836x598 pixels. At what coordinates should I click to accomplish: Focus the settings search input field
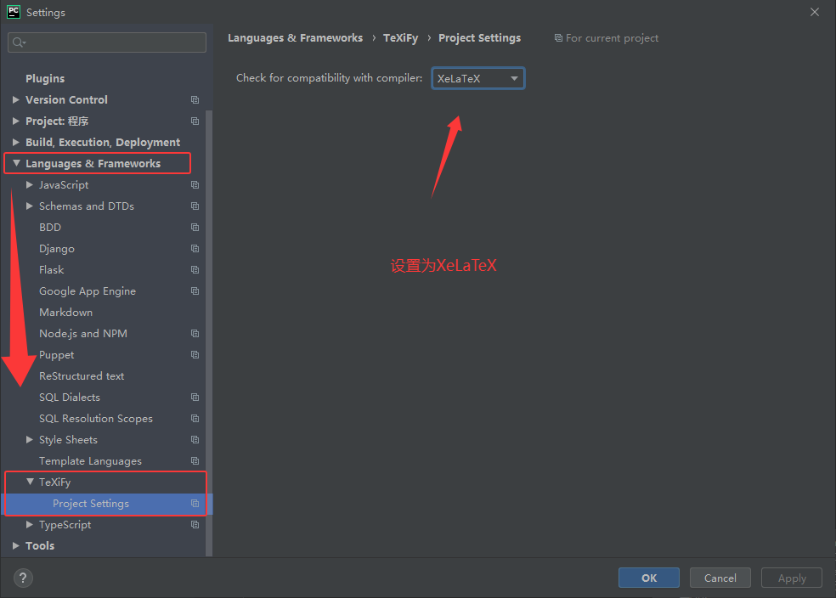click(107, 42)
